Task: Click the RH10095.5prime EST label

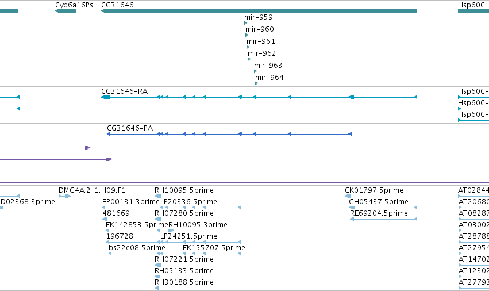Action: click(x=184, y=190)
